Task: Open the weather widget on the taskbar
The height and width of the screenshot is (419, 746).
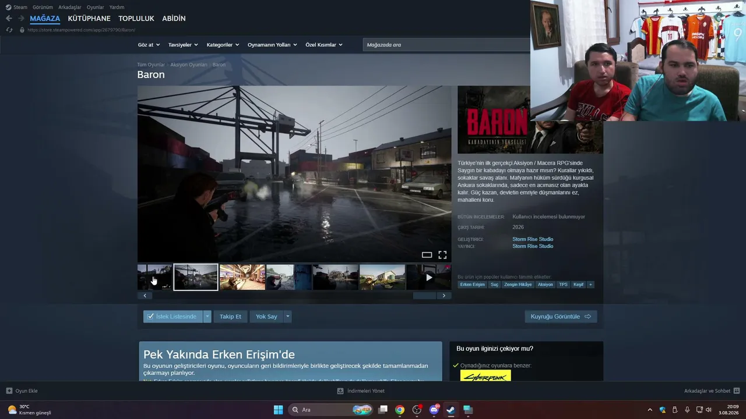Action: pos(29,410)
